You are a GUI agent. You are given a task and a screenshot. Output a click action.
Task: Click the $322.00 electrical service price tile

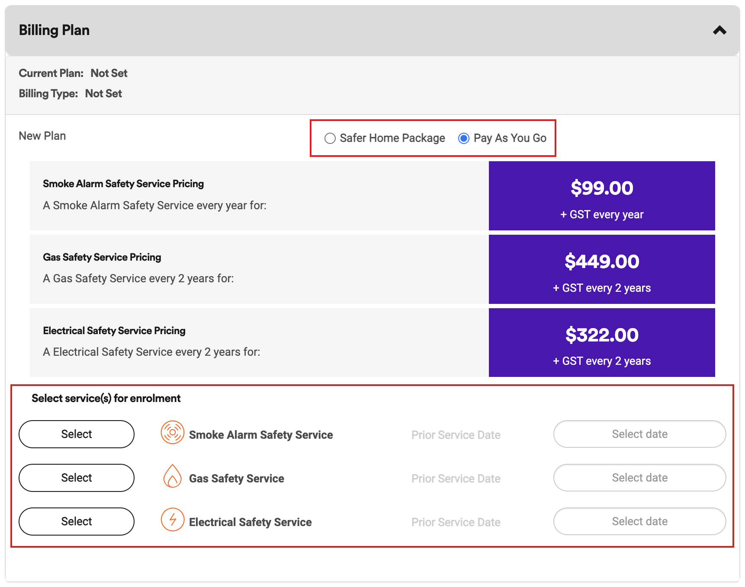tap(601, 342)
